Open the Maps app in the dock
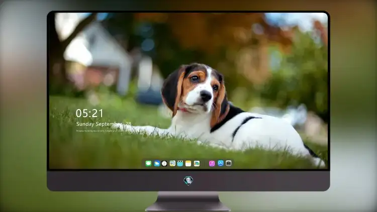 click(172, 164)
